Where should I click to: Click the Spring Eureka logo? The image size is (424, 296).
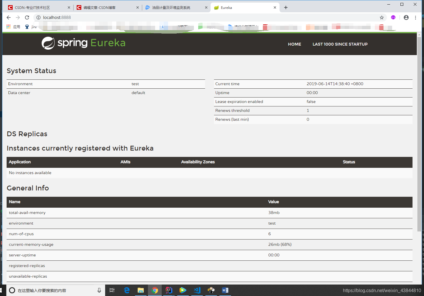click(x=83, y=43)
